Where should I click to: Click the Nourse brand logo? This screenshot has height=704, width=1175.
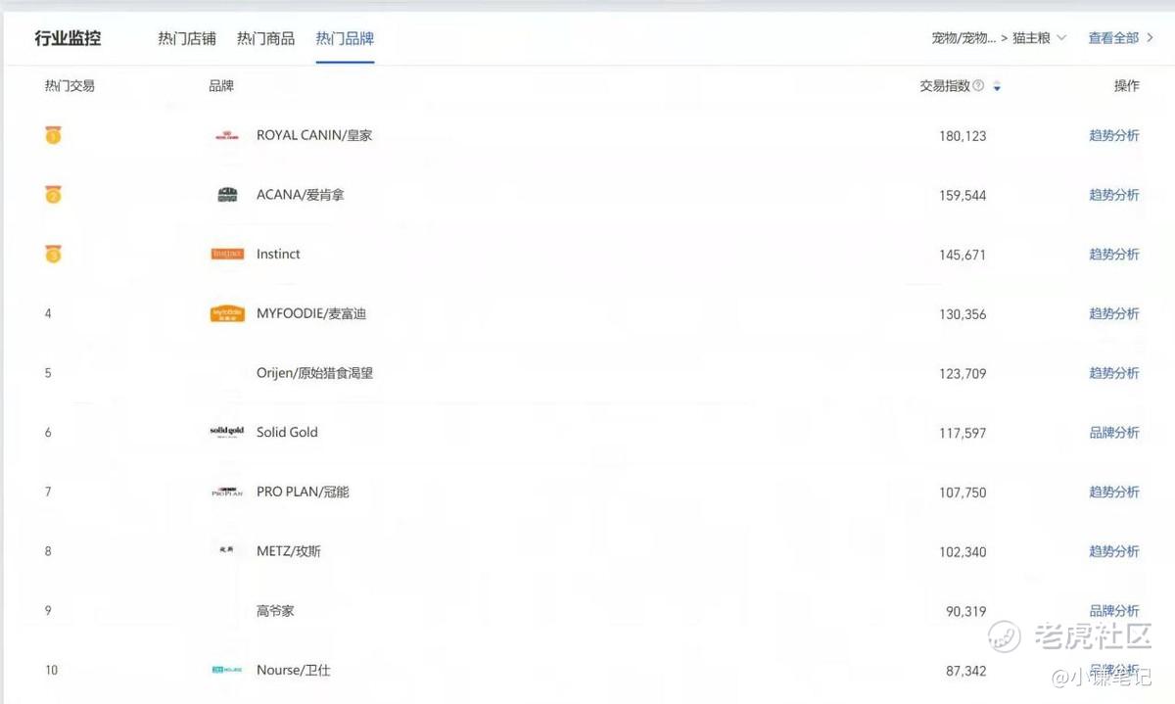click(x=227, y=670)
